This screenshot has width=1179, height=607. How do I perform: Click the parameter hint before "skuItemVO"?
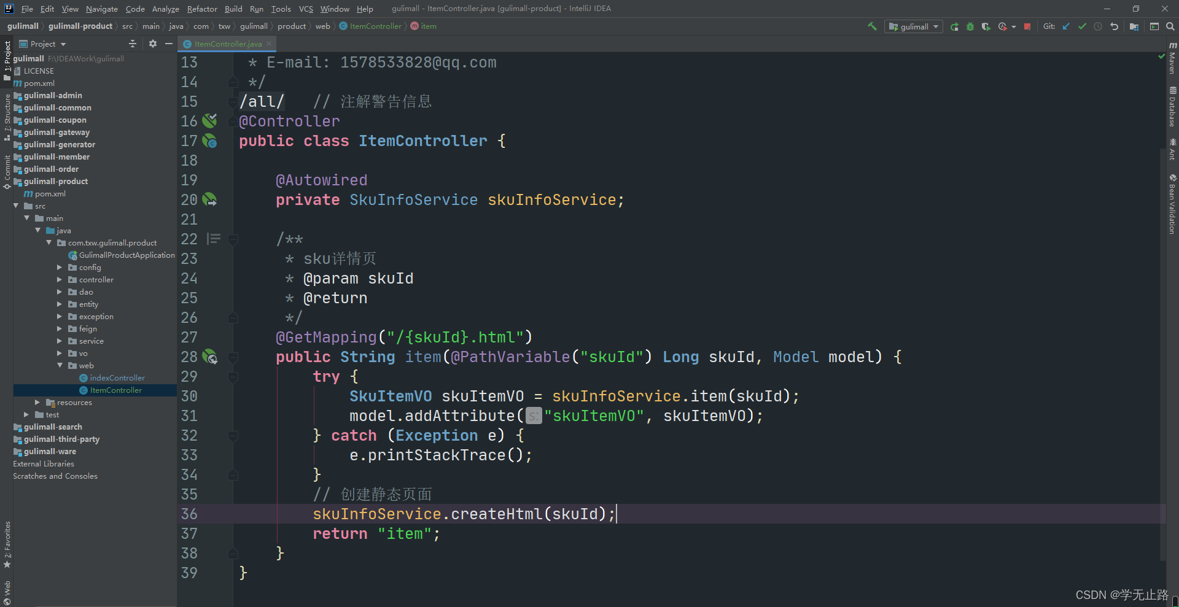click(x=534, y=416)
